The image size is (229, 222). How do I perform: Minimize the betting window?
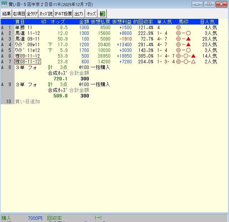tap(198, 4)
